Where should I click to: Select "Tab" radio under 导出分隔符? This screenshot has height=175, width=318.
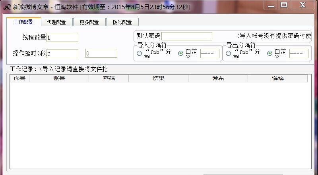click(x=228, y=53)
